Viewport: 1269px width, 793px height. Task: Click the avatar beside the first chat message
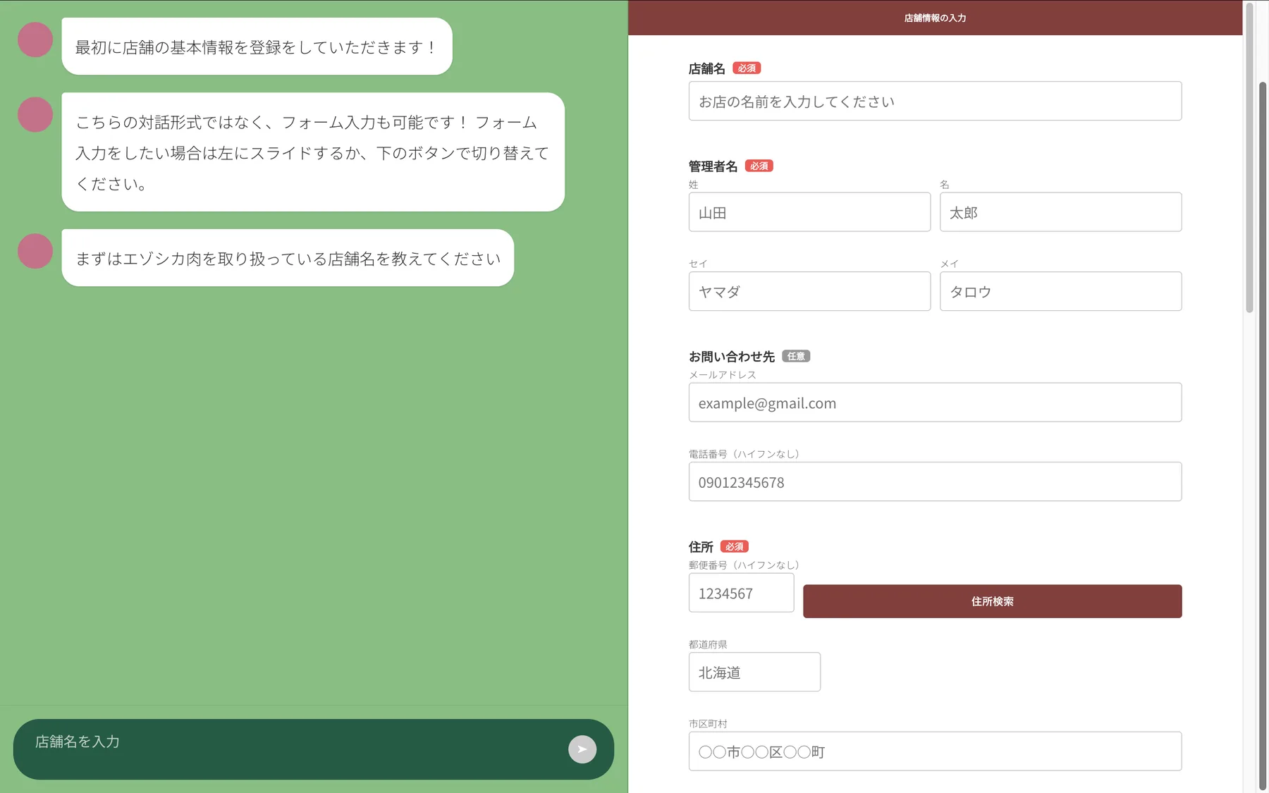(x=35, y=39)
